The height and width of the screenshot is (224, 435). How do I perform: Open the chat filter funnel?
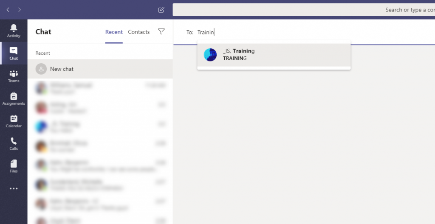pyautogui.click(x=161, y=31)
